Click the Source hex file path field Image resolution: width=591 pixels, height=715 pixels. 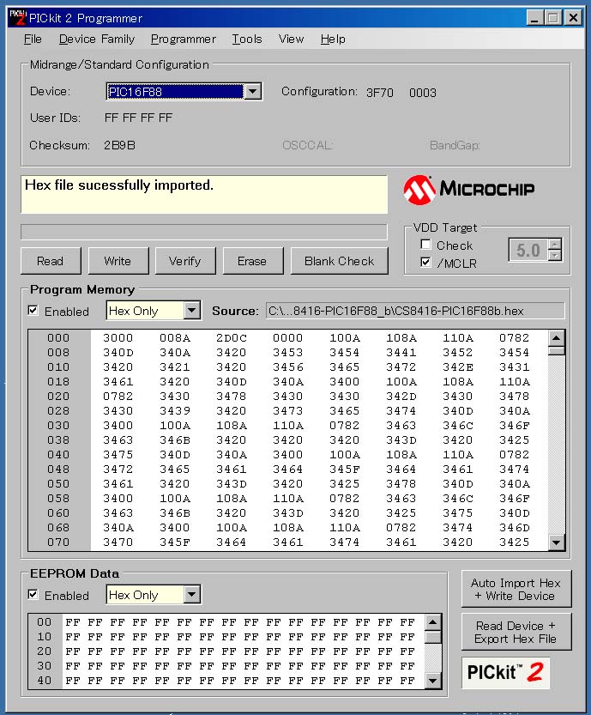coord(415,311)
